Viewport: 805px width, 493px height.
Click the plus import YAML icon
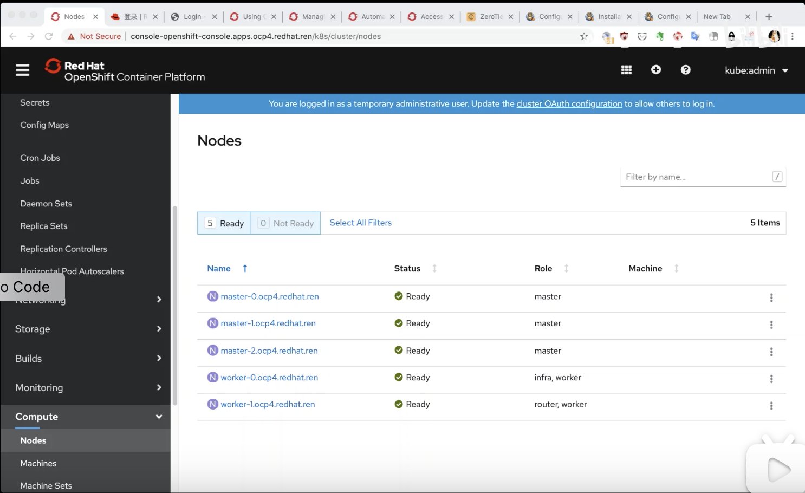click(x=655, y=70)
